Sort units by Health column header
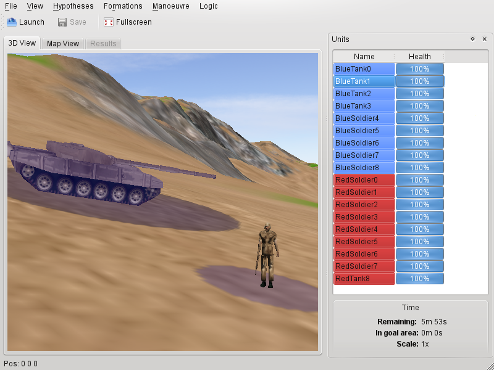 [x=420, y=56]
